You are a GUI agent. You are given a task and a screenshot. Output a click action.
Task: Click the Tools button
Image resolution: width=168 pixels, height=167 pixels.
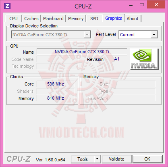tap(83, 159)
